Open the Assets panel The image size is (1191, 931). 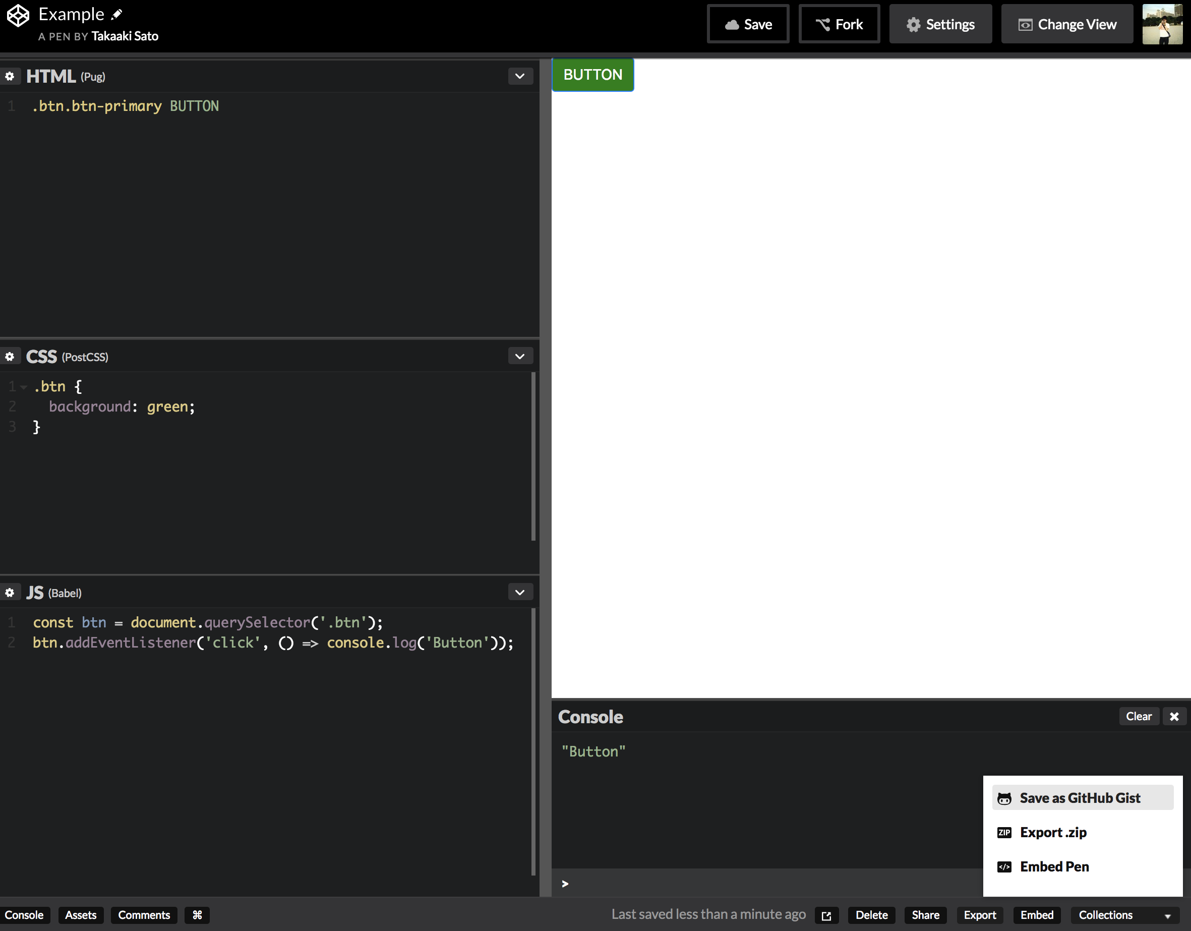[81, 915]
